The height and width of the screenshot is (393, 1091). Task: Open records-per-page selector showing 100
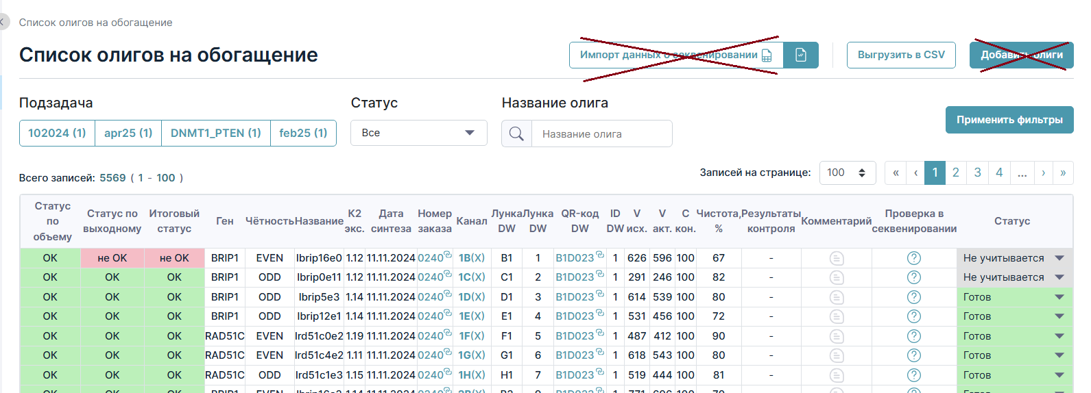[x=848, y=173]
